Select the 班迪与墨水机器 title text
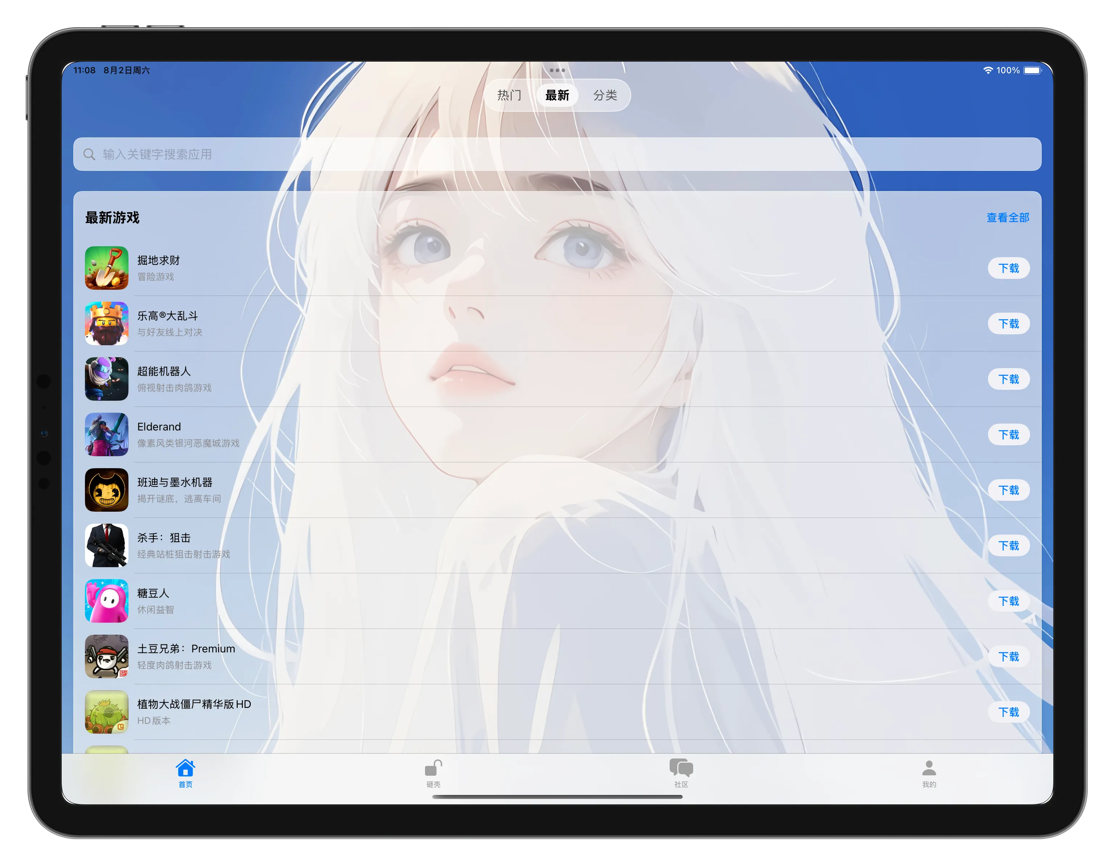 [x=175, y=482]
